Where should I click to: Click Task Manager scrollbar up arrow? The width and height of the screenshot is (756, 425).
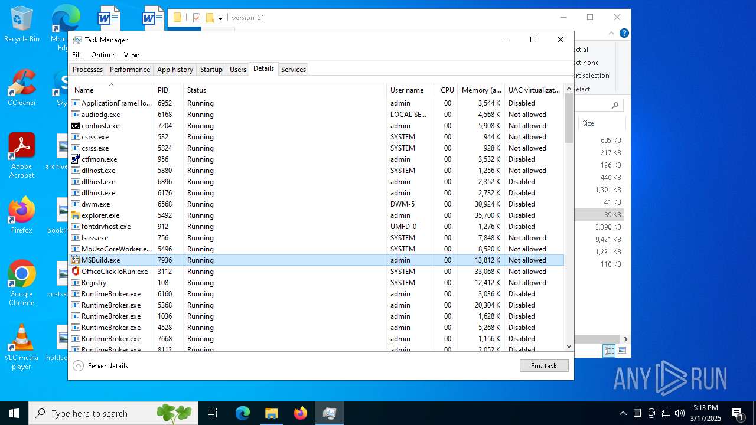[569, 89]
